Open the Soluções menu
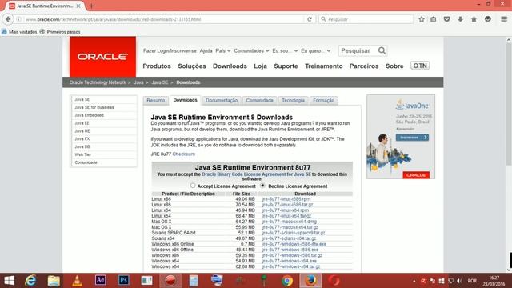The width and height of the screenshot is (512, 288). (192, 66)
